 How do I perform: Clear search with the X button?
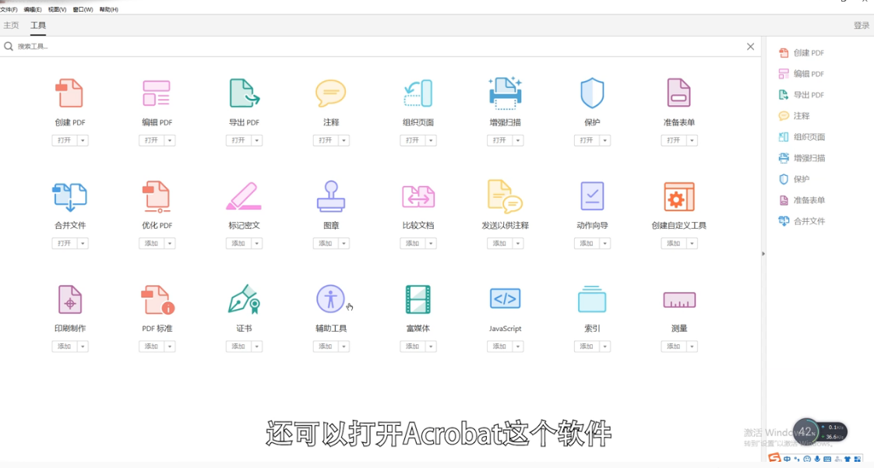pos(750,47)
